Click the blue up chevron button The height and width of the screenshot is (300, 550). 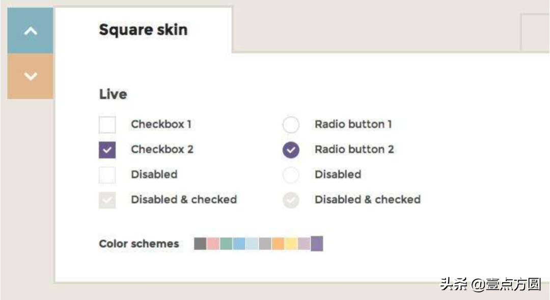(30, 31)
